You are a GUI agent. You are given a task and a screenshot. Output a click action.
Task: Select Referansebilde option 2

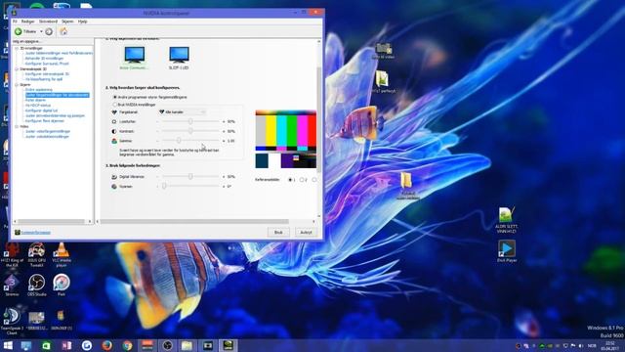tap(302, 180)
